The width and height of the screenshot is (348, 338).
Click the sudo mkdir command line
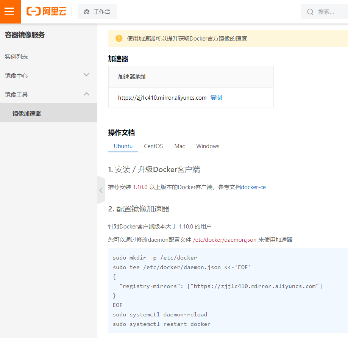[155, 258]
